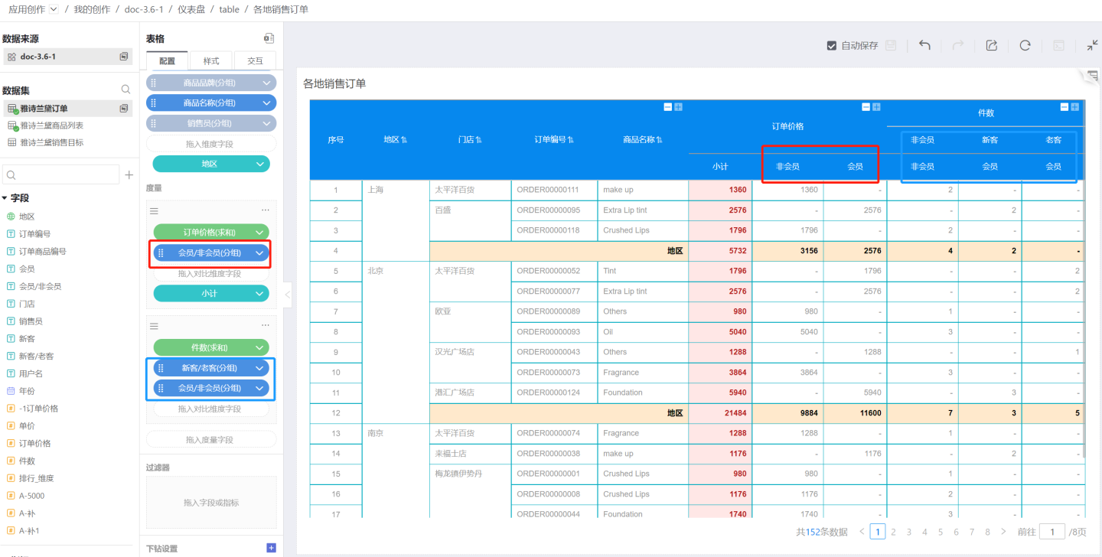Screen dimensions: 1102x557
Task: Switch to the 交互 tab
Action: (255, 61)
